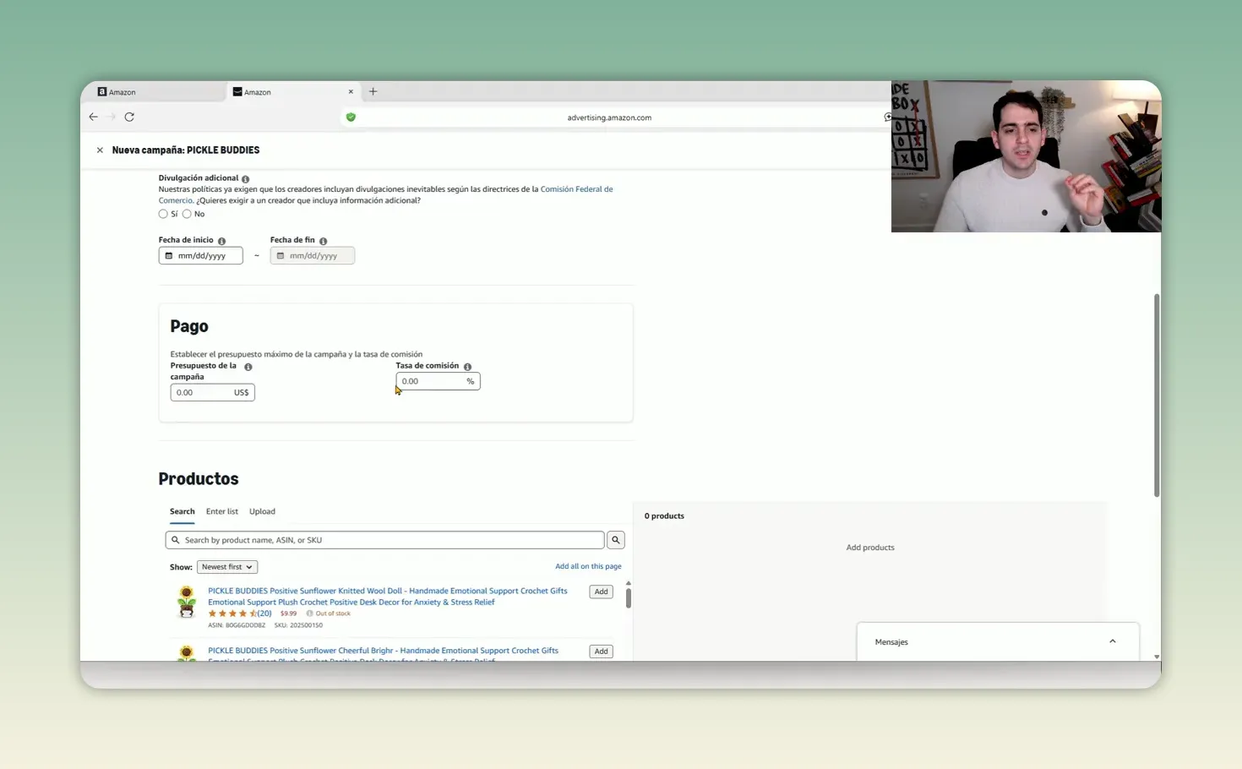Screen dimensions: 1242x769
Task: Click the Fecha de fin date field
Action: (x=313, y=256)
